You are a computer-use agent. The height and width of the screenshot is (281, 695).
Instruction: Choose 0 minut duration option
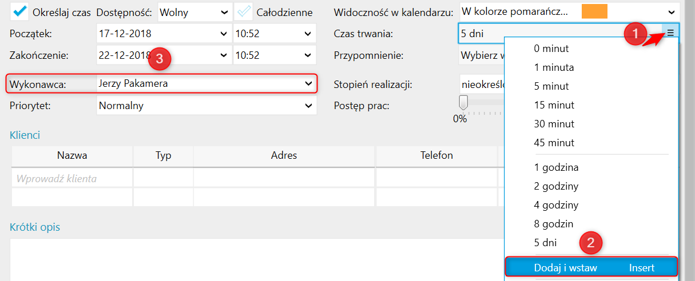[551, 49]
